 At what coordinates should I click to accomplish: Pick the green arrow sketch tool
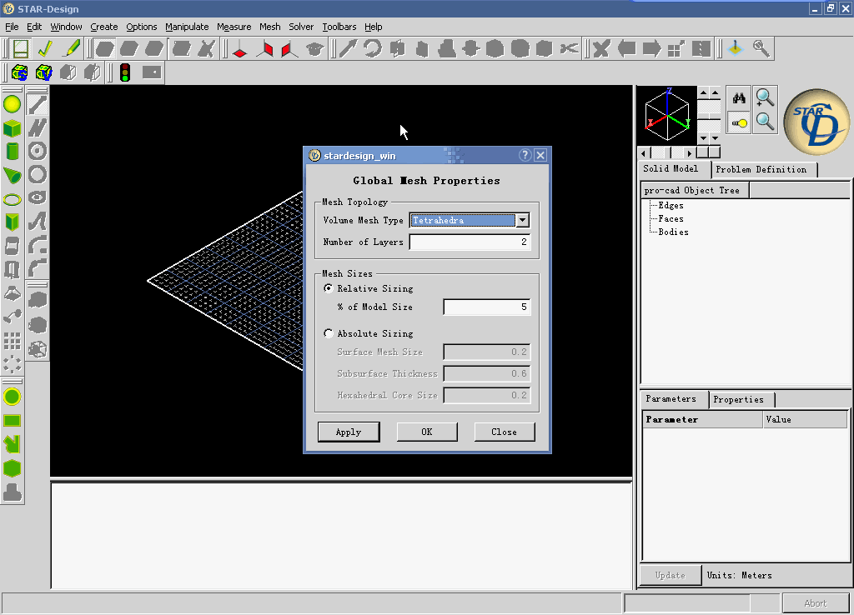(x=12, y=444)
